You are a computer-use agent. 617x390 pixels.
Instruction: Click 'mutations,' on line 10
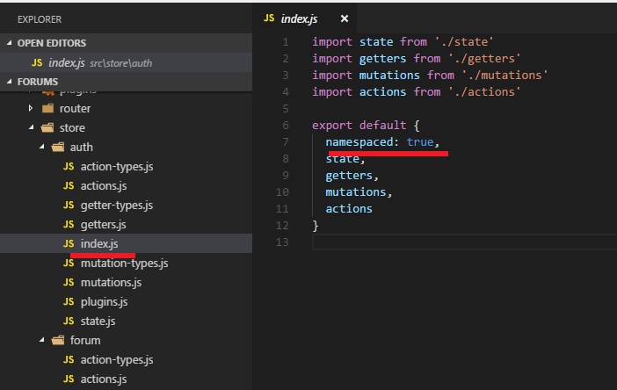tap(359, 191)
